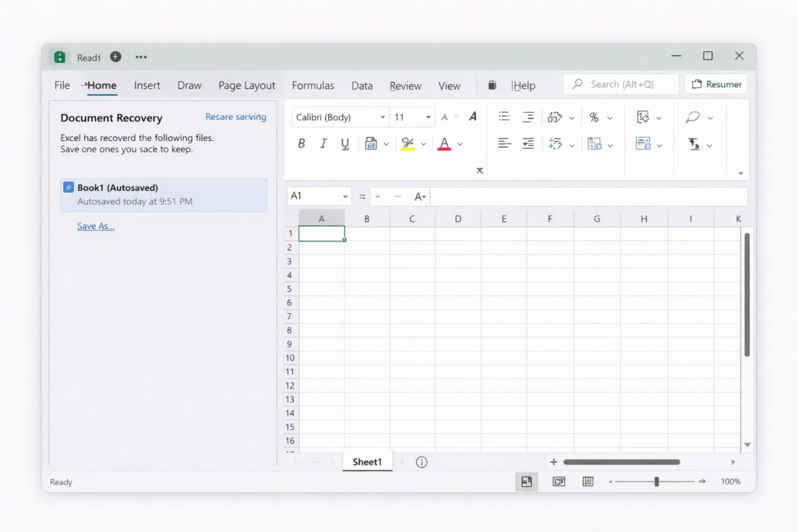Click the increase indent icon

tap(528, 143)
